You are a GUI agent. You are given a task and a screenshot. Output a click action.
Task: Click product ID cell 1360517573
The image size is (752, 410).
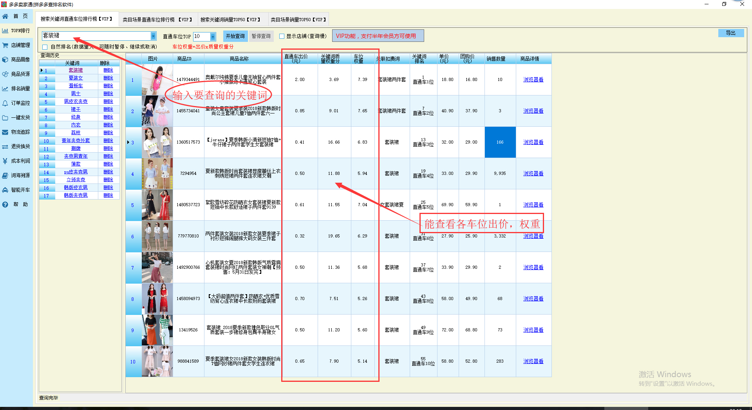[188, 142]
